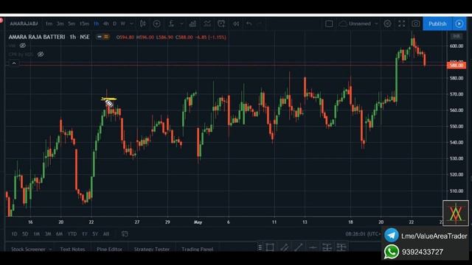Set date range to 1Y
472x265 pixels.
(x=85, y=234)
